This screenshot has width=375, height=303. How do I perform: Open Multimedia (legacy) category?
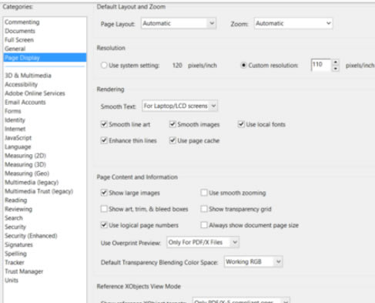pyautogui.click(x=32, y=183)
